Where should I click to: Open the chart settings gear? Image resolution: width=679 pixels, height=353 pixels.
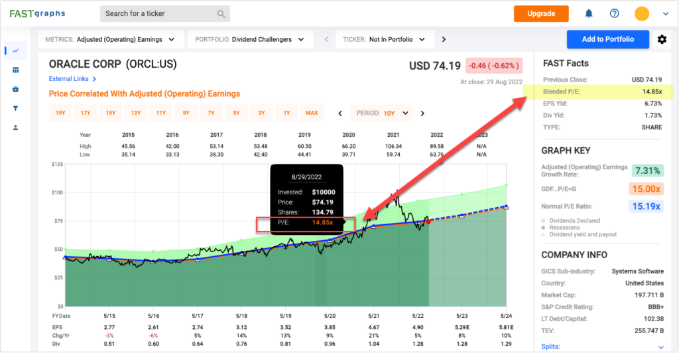click(x=662, y=39)
